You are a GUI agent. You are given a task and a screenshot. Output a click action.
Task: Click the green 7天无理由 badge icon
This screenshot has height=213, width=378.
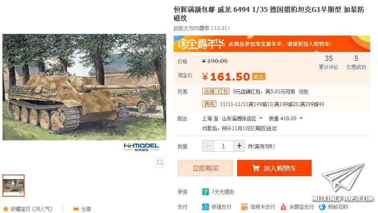point(206,192)
